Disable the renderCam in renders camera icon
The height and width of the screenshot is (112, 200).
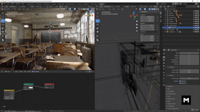tap(198, 32)
